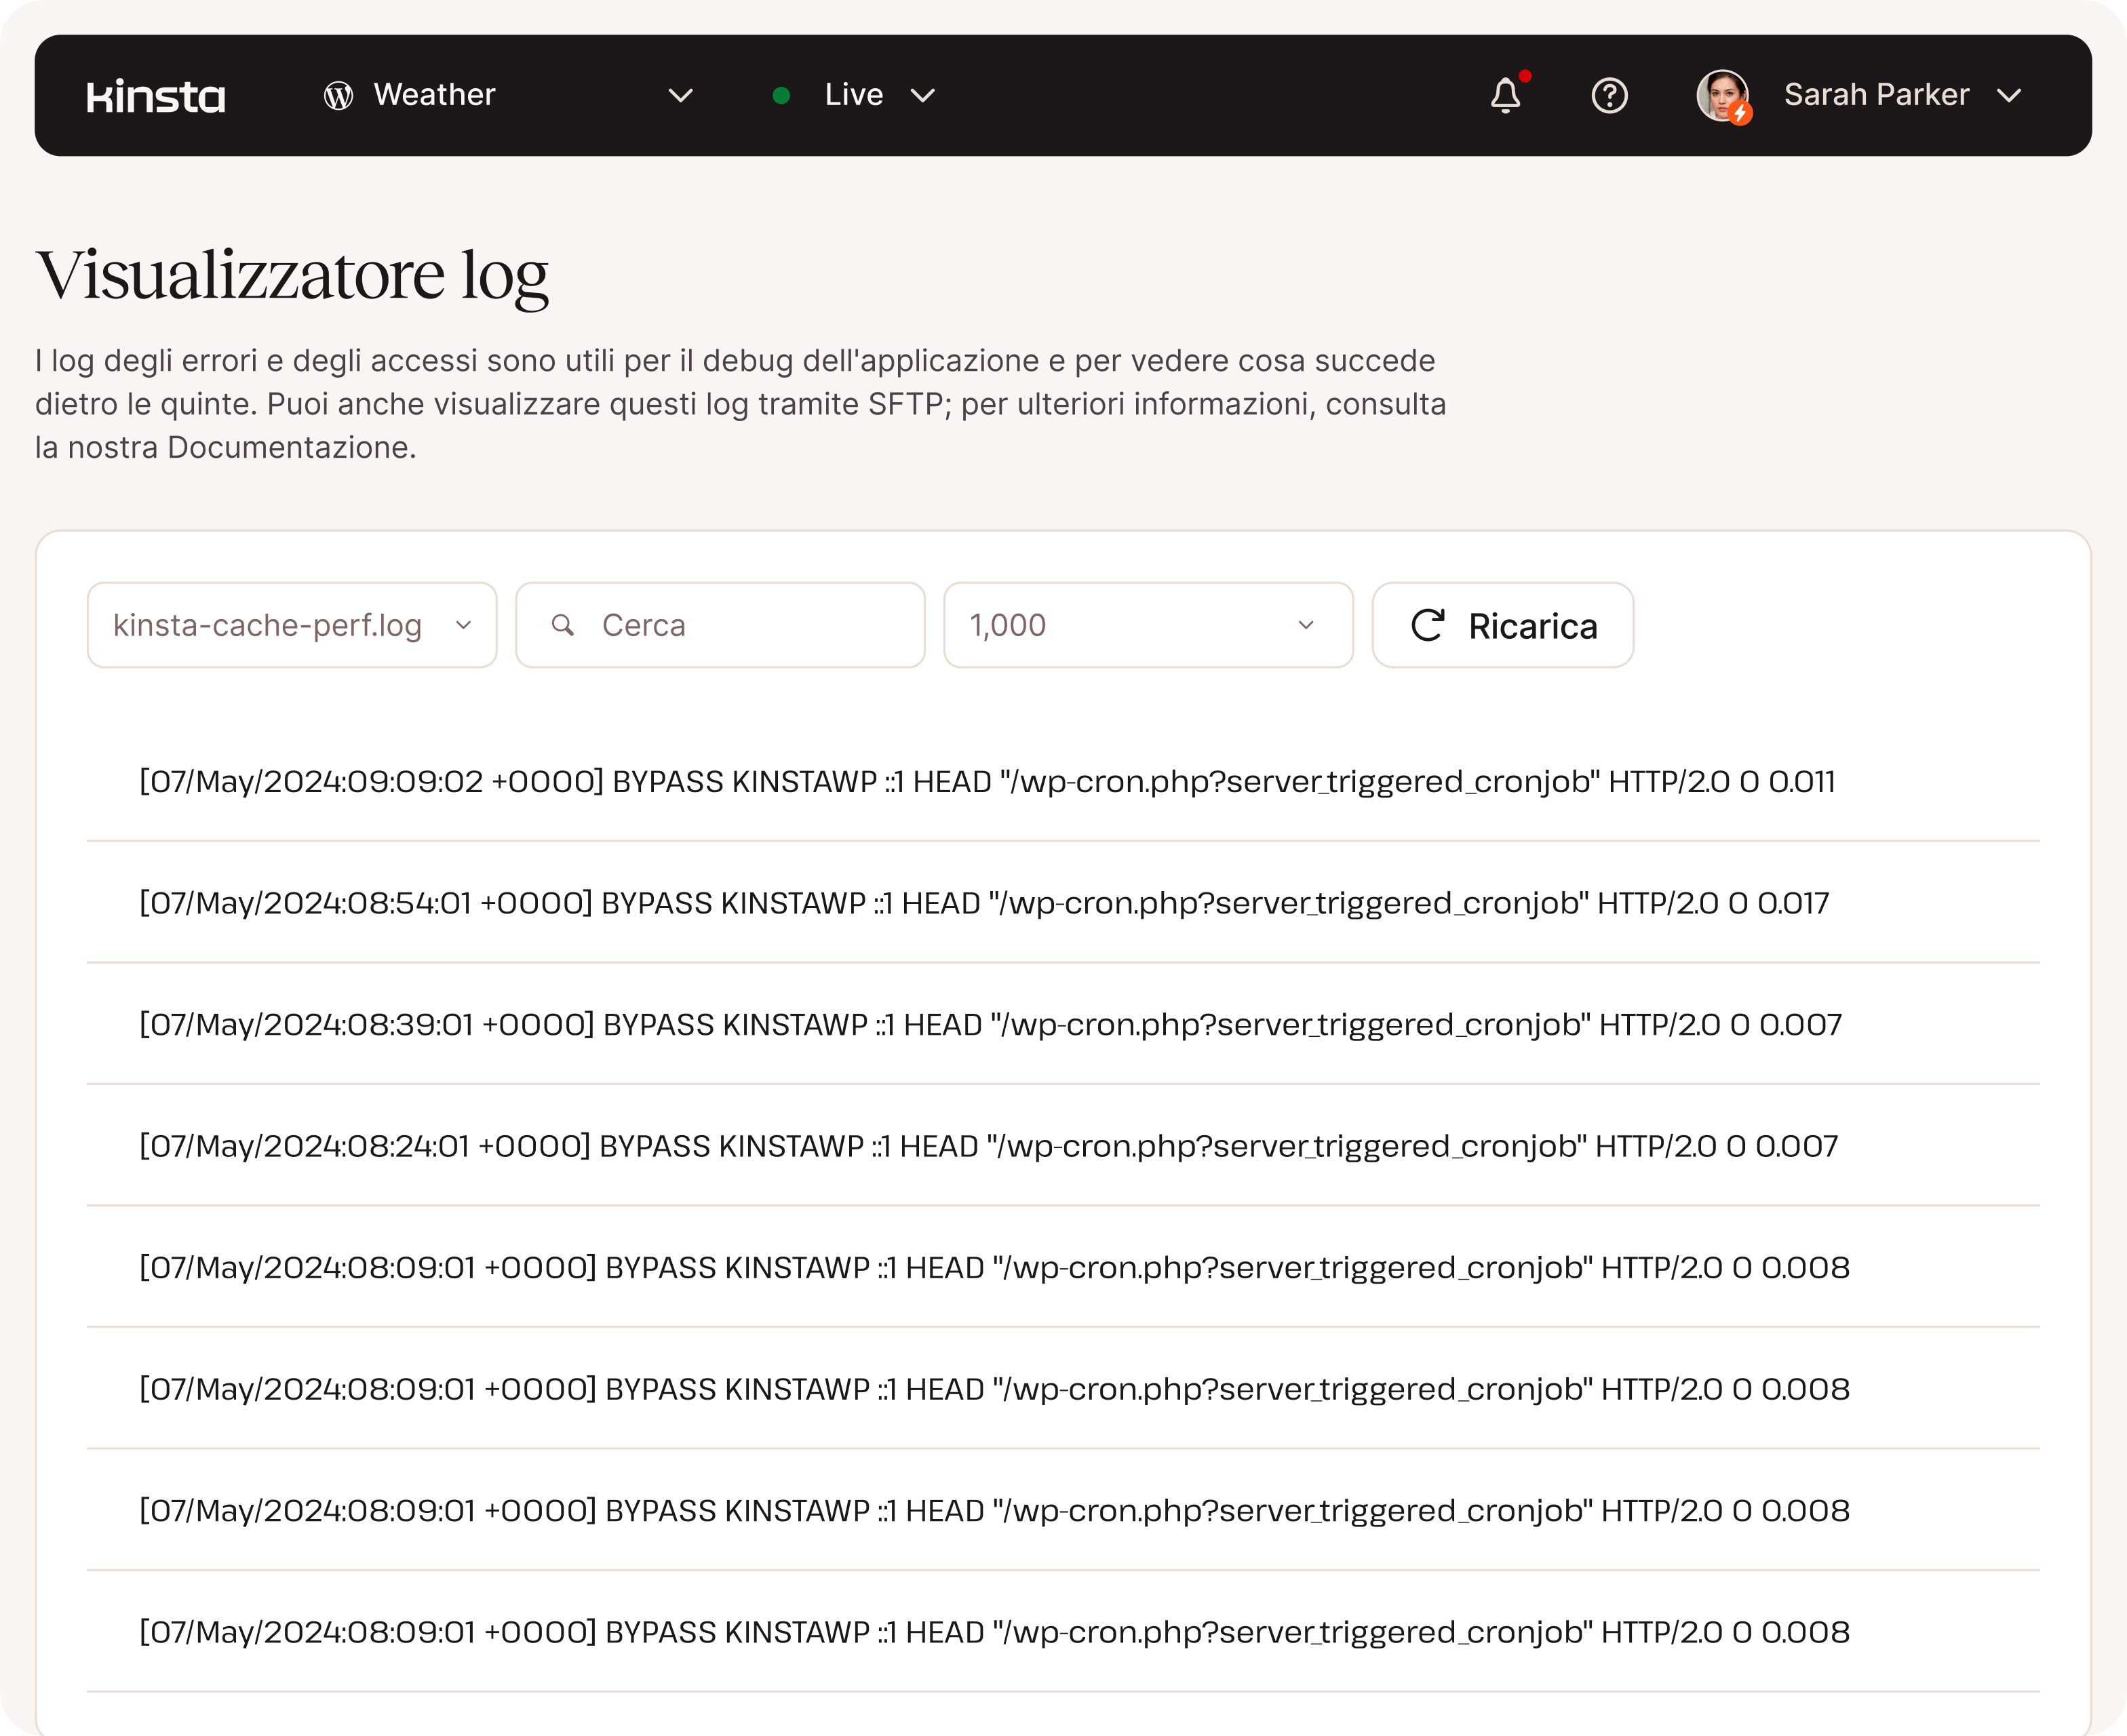Viewport: 2127px width, 1736px height.
Task: Click the Kinsta logo
Action: click(156, 96)
